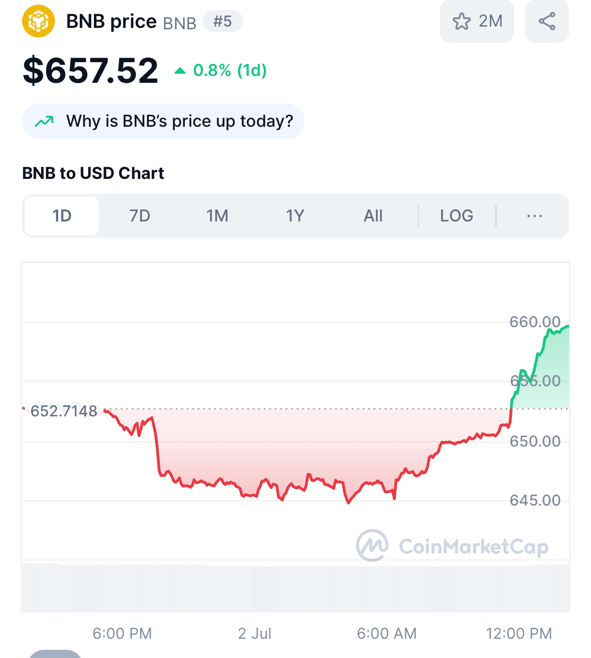Switch chart to 1M range
This screenshot has width=591, height=658.
point(217,216)
